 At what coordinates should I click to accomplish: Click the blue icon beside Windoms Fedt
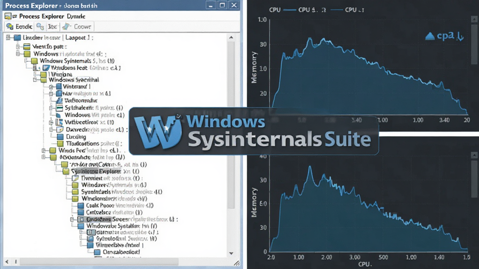tap(46, 68)
